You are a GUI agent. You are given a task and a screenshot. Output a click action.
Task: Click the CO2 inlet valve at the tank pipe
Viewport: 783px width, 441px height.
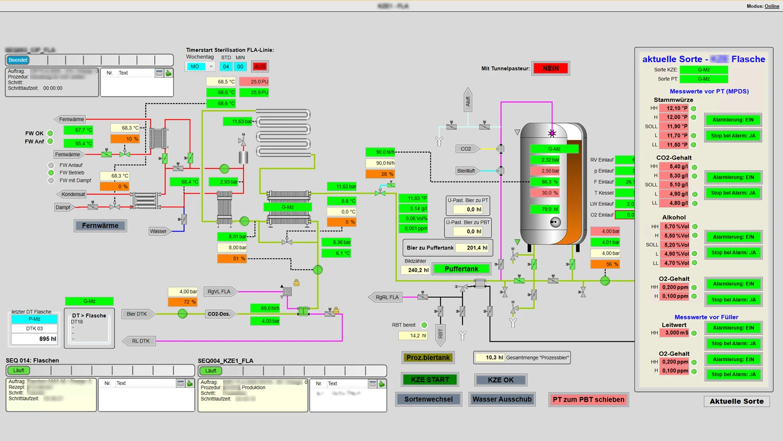click(500, 149)
